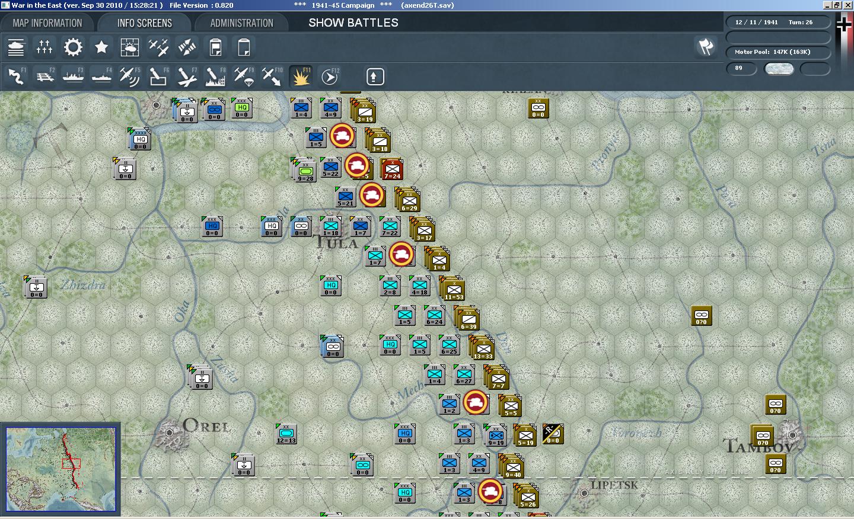This screenshot has height=519, width=854.
Task: Click the battle marker right of unit 5=21
Action: click(372, 196)
